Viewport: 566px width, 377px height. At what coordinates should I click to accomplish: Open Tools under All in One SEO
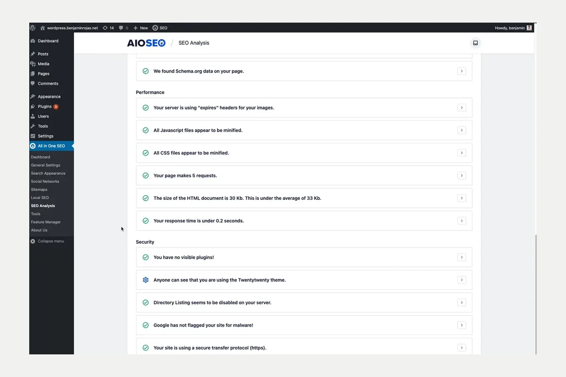36,214
